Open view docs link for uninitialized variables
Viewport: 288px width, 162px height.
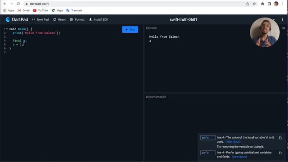pyautogui.click(x=239, y=157)
